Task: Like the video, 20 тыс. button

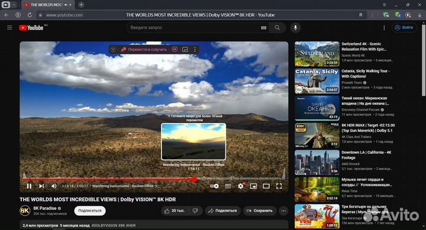Action: 175,210
